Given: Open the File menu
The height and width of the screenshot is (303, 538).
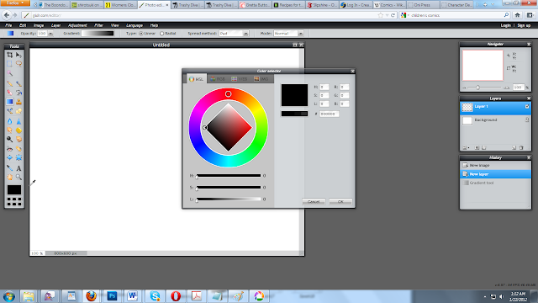Looking at the screenshot, I should pyautogui.click(x=8, y=25).
